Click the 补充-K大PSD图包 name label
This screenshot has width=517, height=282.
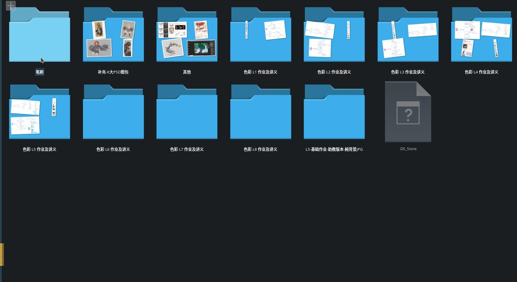[x=113, y=72]
